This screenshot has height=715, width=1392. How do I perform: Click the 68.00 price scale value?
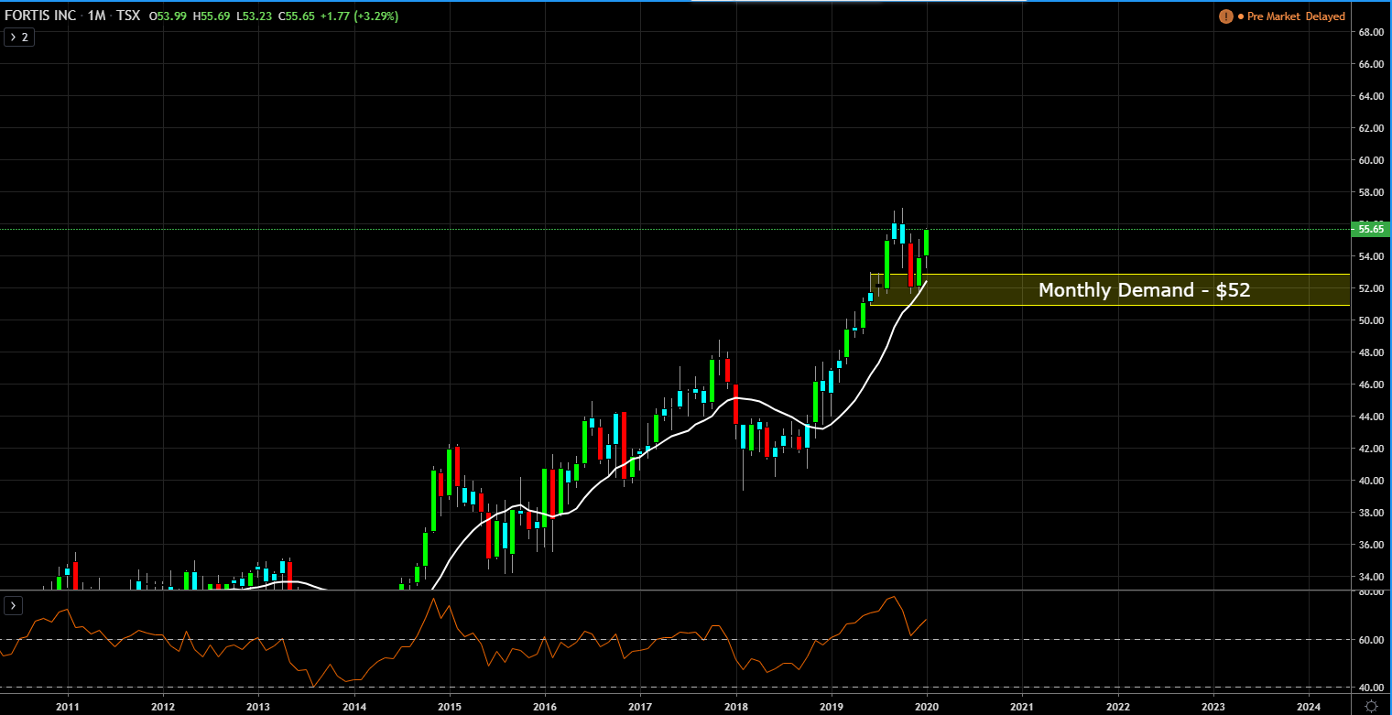1371,32
